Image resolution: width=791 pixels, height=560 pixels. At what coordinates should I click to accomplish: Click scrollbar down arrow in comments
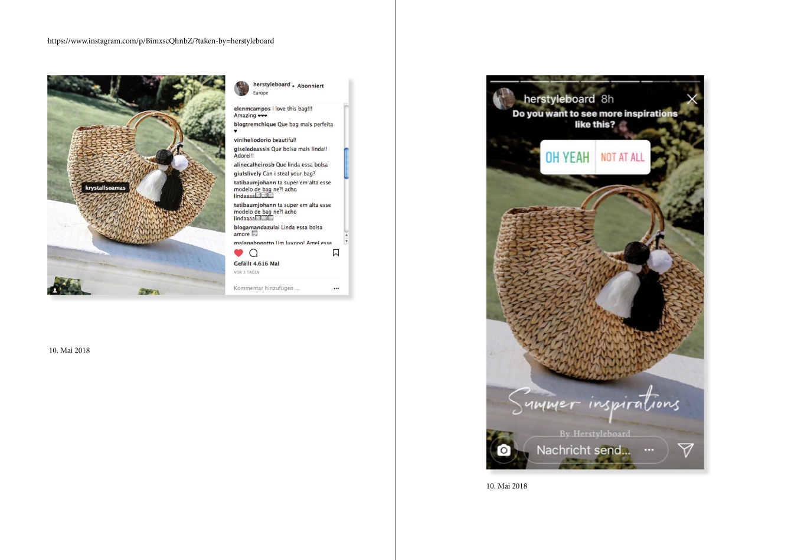[346, 241]
